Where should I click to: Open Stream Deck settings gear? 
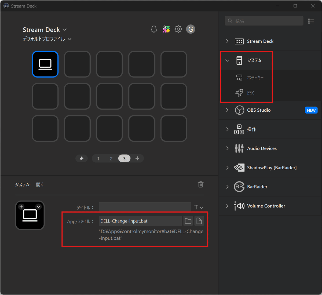coord(178,29)
